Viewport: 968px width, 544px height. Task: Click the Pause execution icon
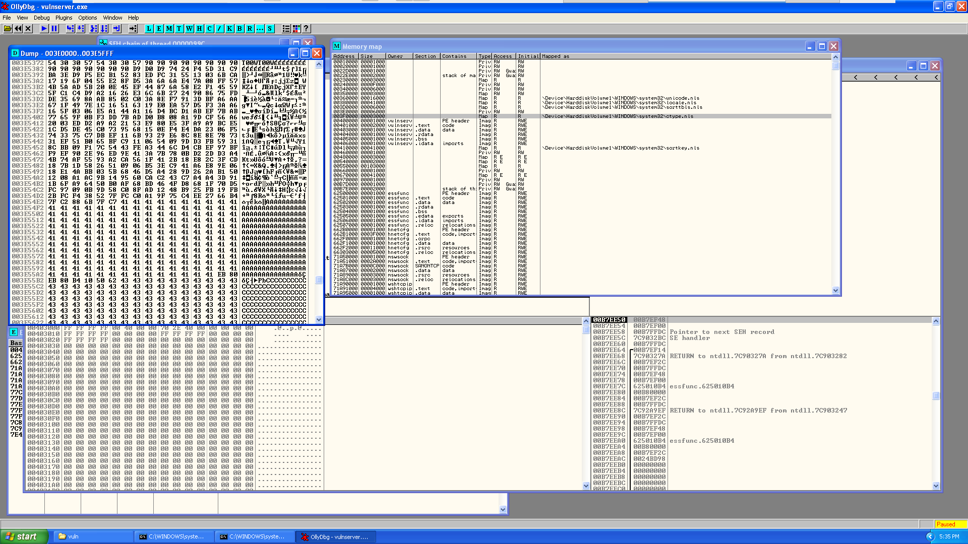pyautogui.click(x=54, y=29)
